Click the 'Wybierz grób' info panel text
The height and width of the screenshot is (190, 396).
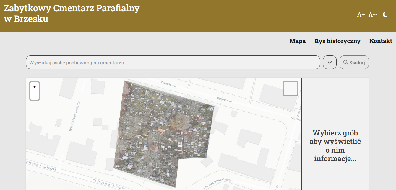(335, 146)
